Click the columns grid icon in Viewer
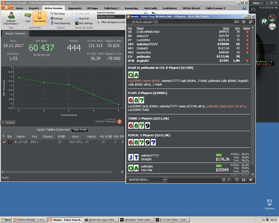Screen dimensions: 279x223 (x=244, y=22)
